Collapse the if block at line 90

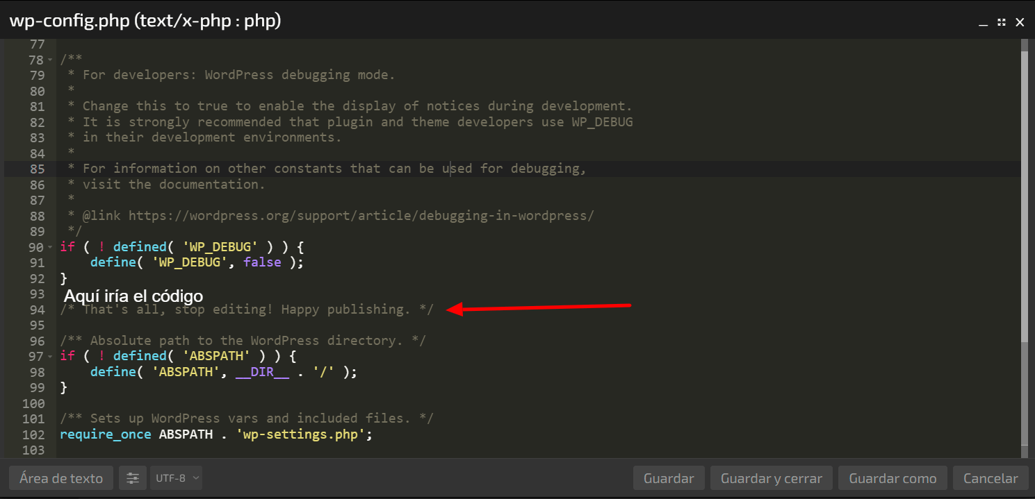pyautogui.click(x=50, y=247)
